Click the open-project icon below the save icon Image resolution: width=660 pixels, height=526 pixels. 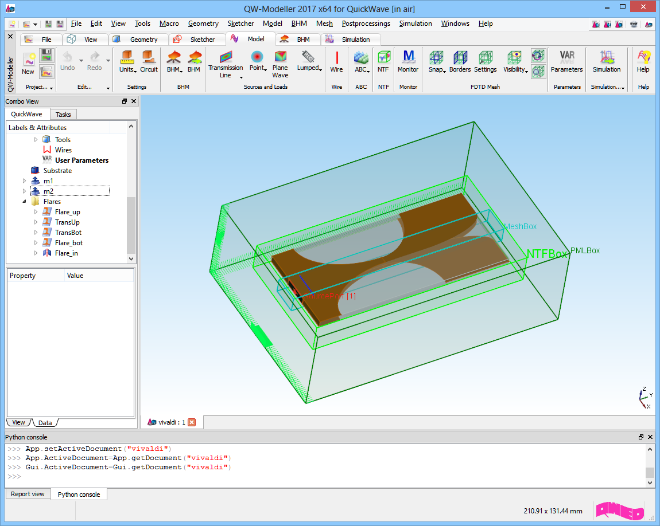click(46, 72)
